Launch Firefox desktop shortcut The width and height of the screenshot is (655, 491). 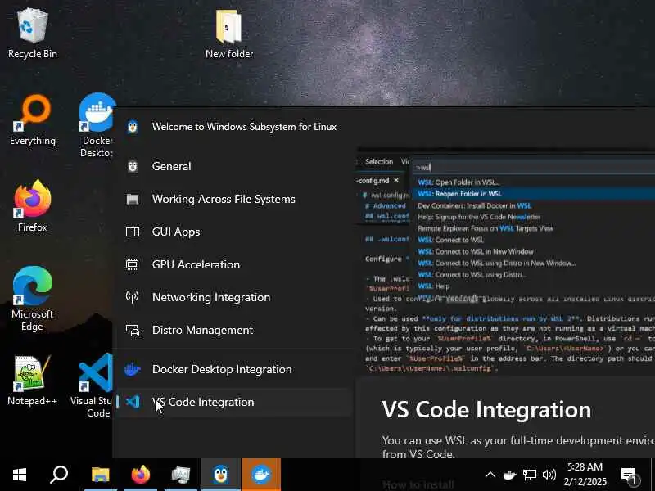(33, 206)
